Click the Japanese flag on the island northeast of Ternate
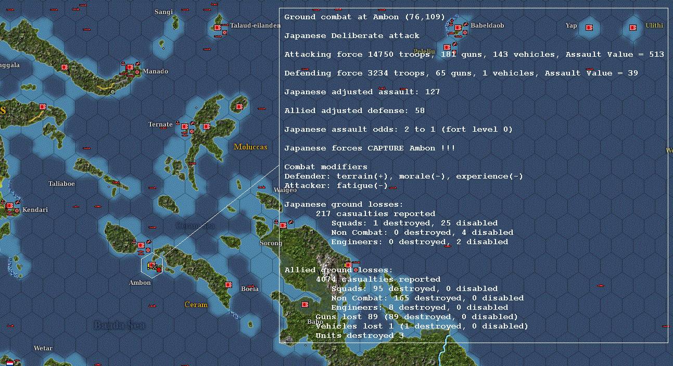 (239, 107)
